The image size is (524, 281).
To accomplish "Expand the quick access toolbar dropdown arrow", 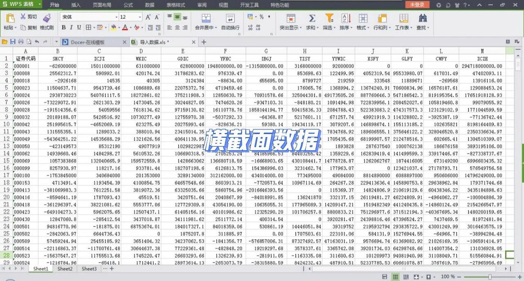I will [x=56, y=42].
